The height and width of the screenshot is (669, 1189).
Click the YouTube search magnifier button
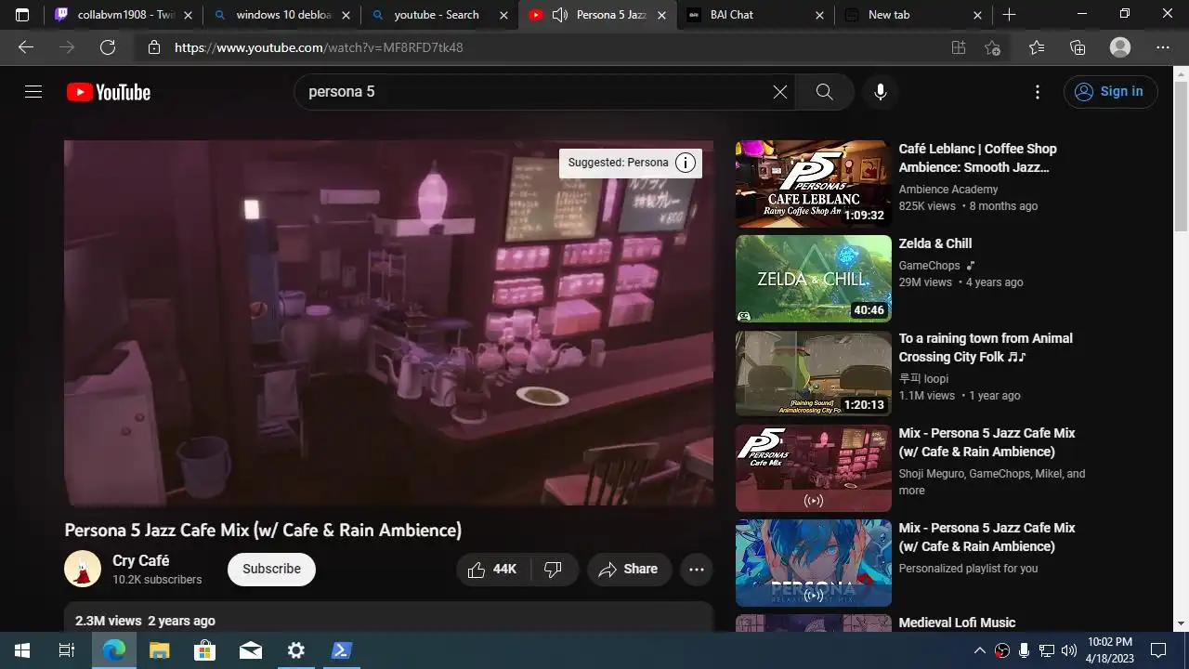click(x=824, y=91)
